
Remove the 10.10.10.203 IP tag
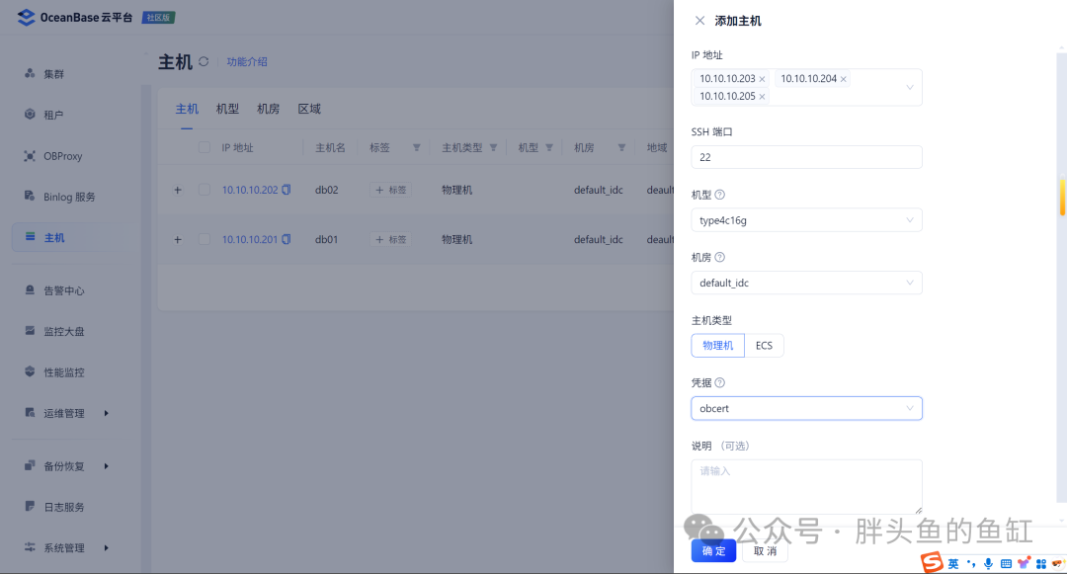(762, 79)
